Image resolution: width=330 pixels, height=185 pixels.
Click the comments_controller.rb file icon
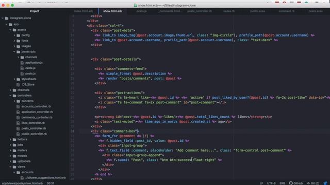pos(18,118)
